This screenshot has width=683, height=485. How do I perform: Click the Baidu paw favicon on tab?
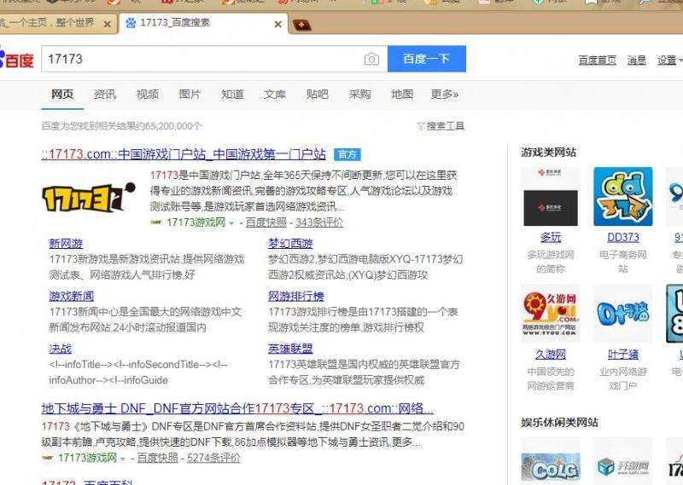(131, 23)
